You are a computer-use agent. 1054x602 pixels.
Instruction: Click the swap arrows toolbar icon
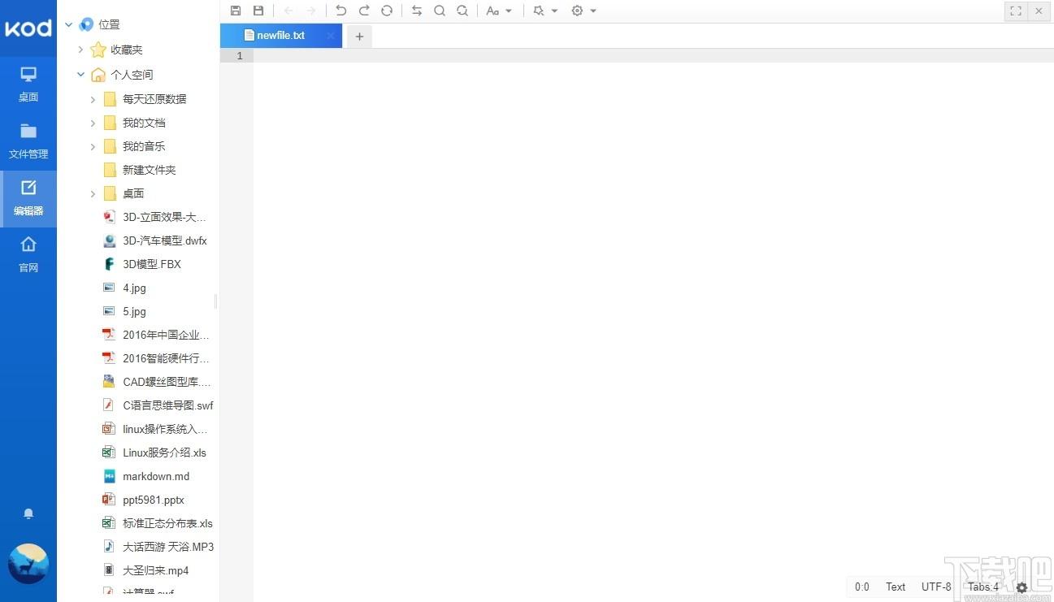coord(417,11)
